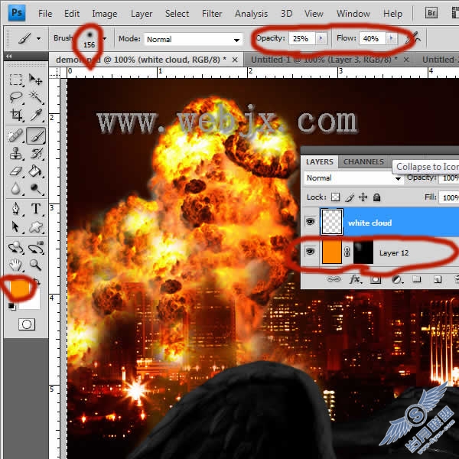Image resolution: width=459 pixels, height=459 pixels.
Task: Open the brush preset picker arrow
Action: pos(105,38)
